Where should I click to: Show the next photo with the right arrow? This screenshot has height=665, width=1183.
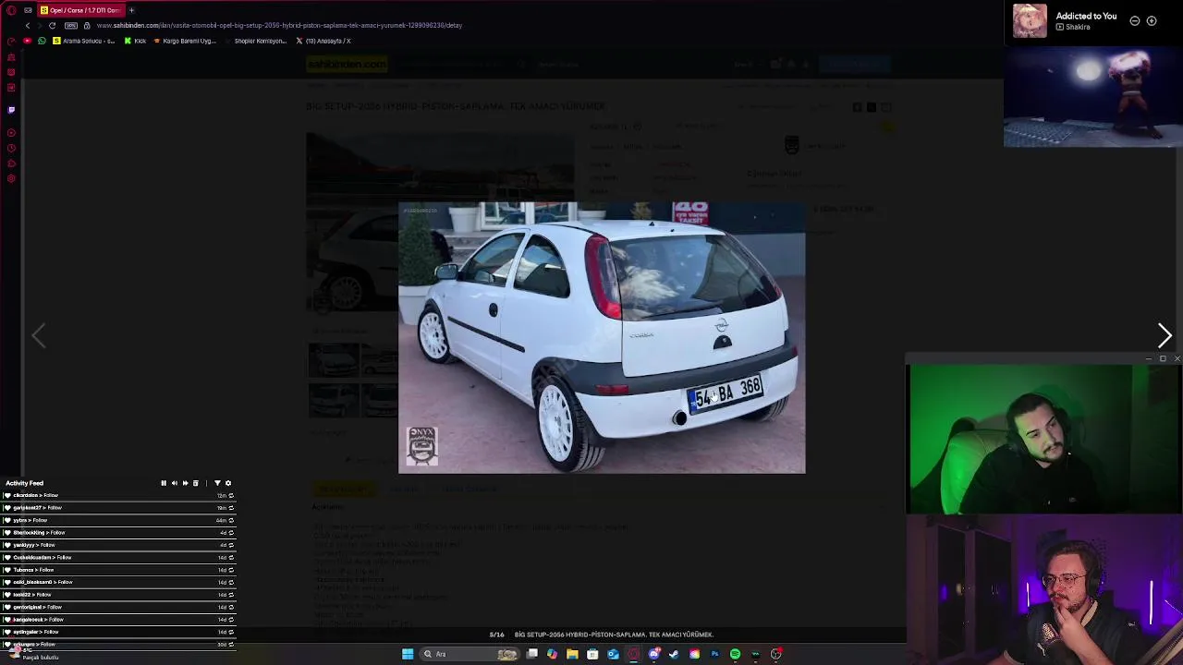point(1165,335)
